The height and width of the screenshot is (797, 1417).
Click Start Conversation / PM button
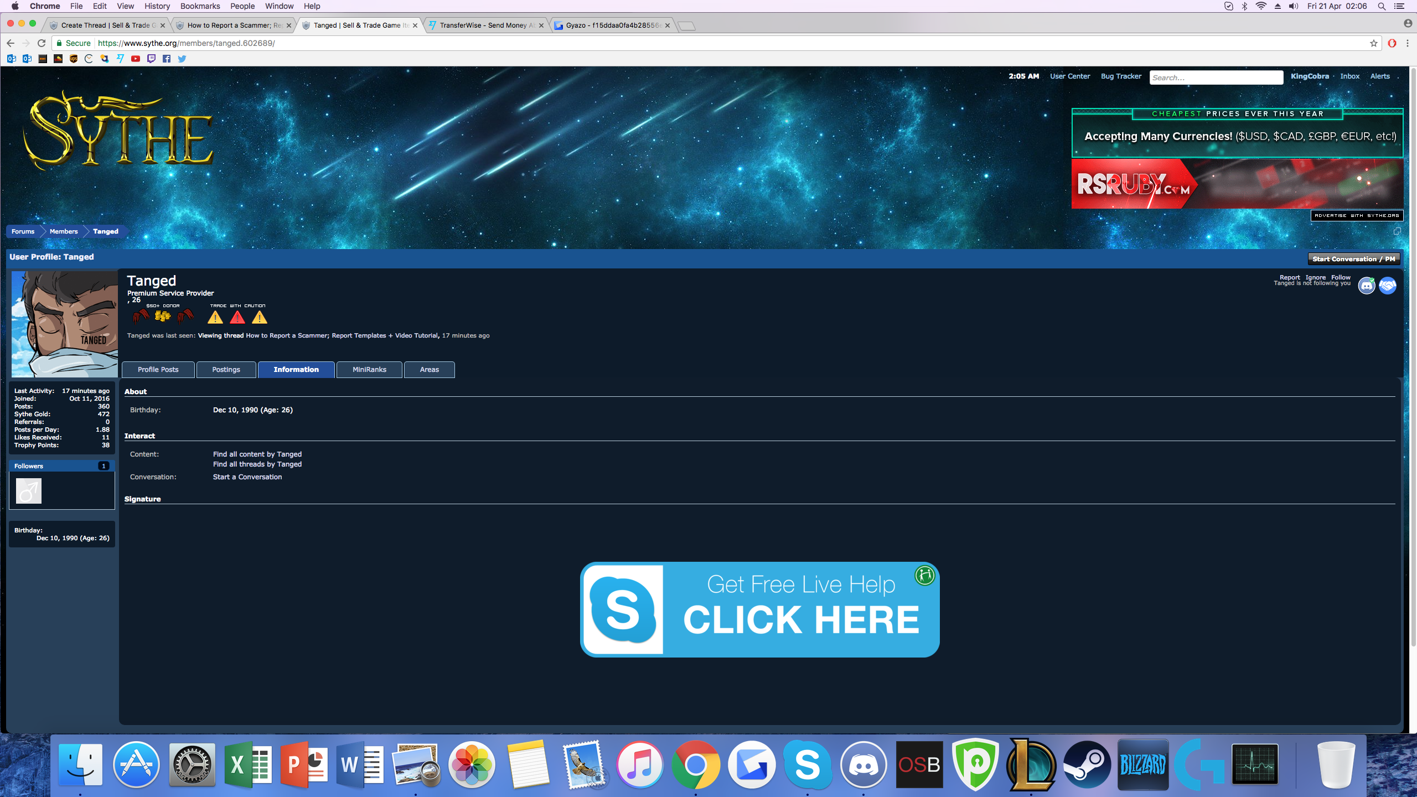coord(1353,259)
